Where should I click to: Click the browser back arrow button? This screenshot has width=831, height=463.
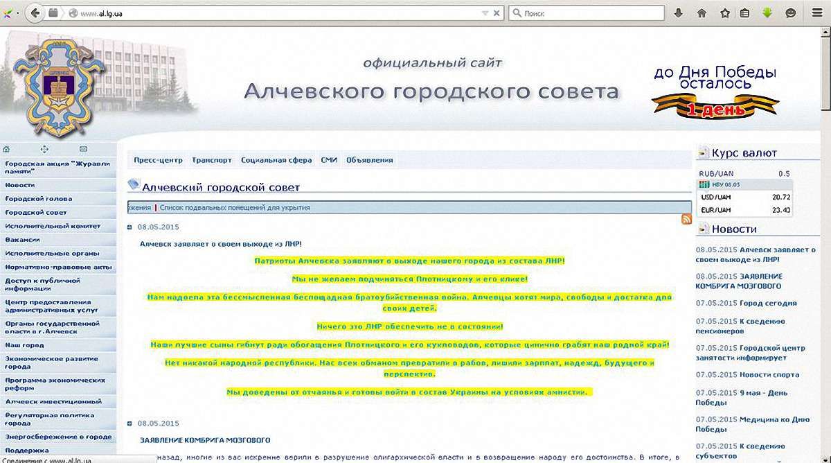pyautogui.click(x=35, y=12)
